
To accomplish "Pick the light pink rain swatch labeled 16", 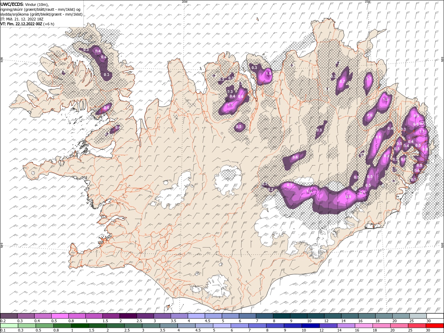I will [364, 326].
